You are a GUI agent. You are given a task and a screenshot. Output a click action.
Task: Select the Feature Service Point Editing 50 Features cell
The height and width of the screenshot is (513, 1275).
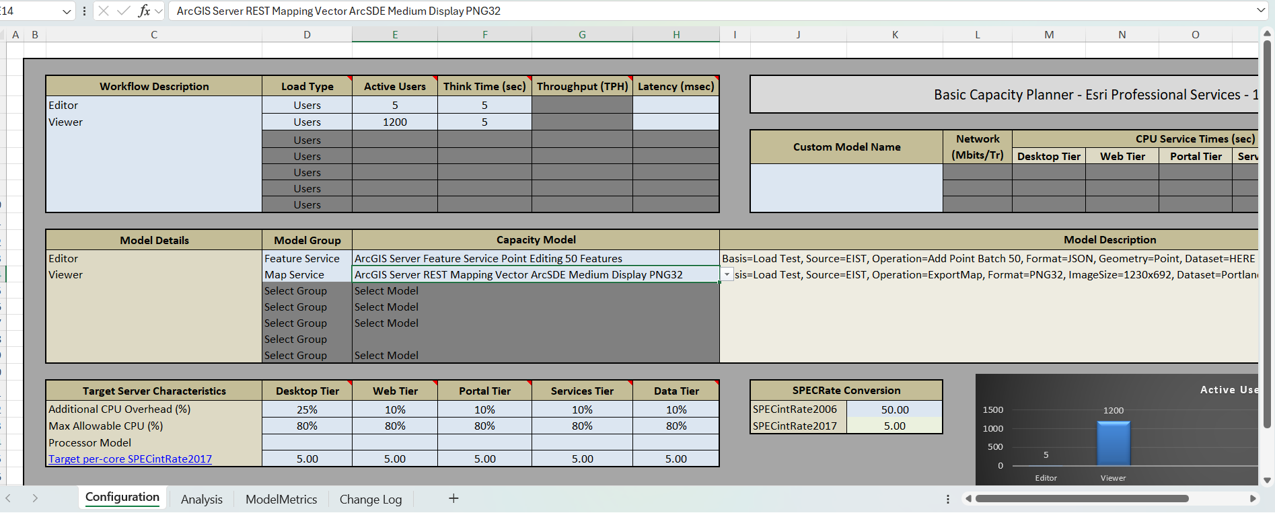click(536, 258)
